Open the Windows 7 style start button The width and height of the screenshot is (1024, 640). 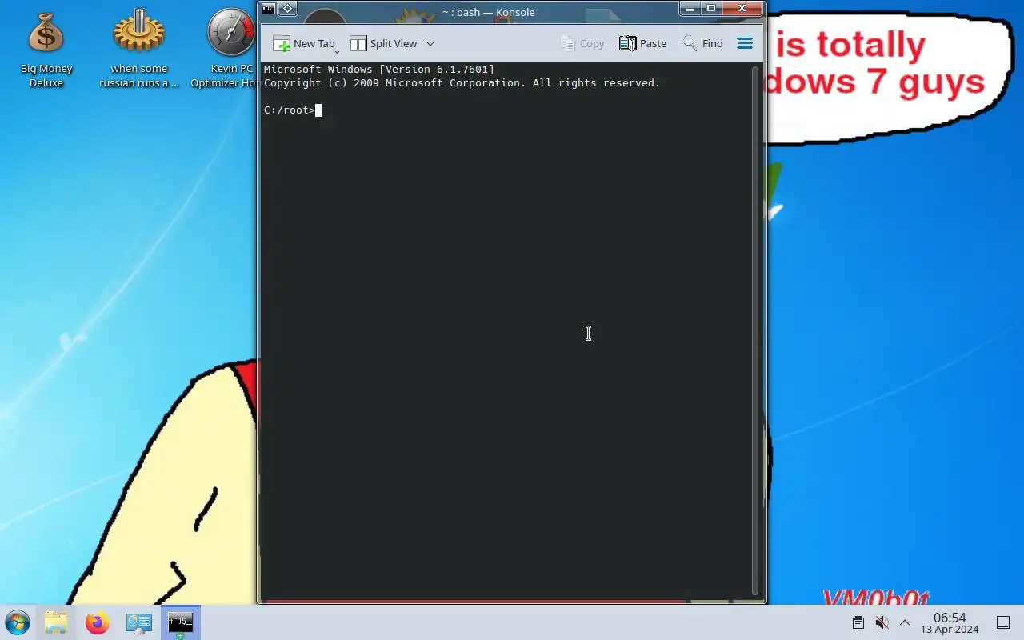coord(17,622)
